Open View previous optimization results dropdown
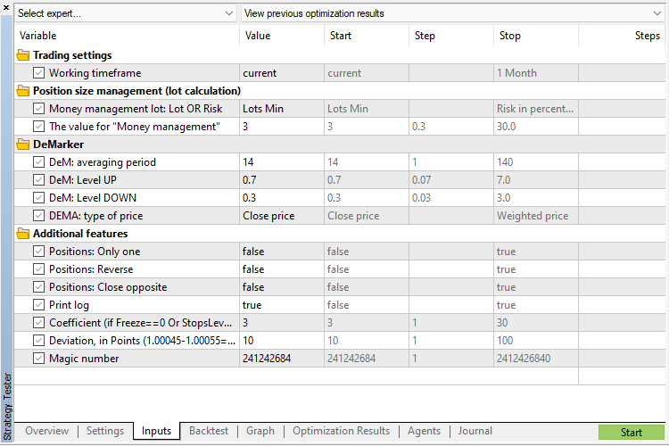The image size is (669, 446). click(452, 13)
